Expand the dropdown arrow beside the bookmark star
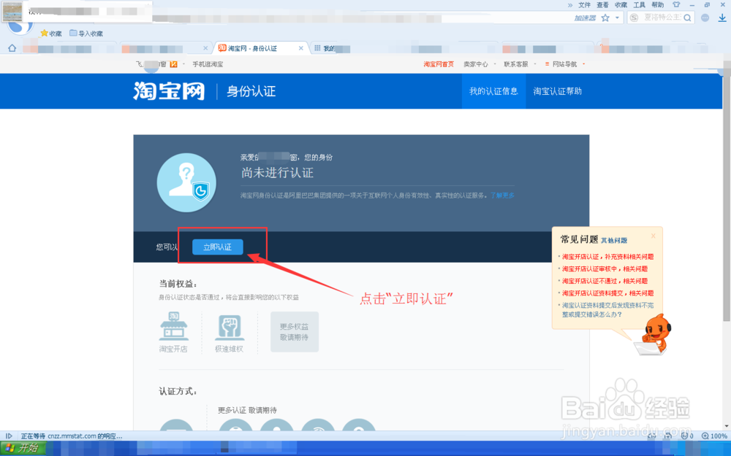This screenshot has height=456, width=731. coord(617,18)
